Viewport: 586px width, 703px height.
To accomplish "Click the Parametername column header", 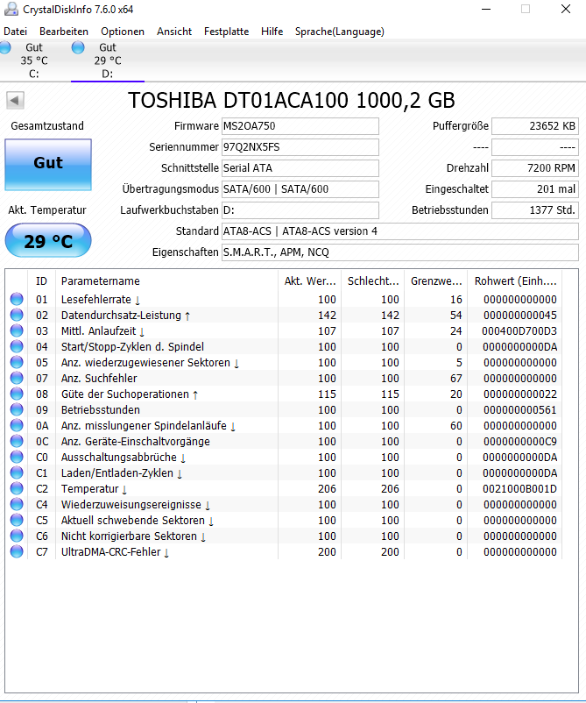I will point(166,281).
